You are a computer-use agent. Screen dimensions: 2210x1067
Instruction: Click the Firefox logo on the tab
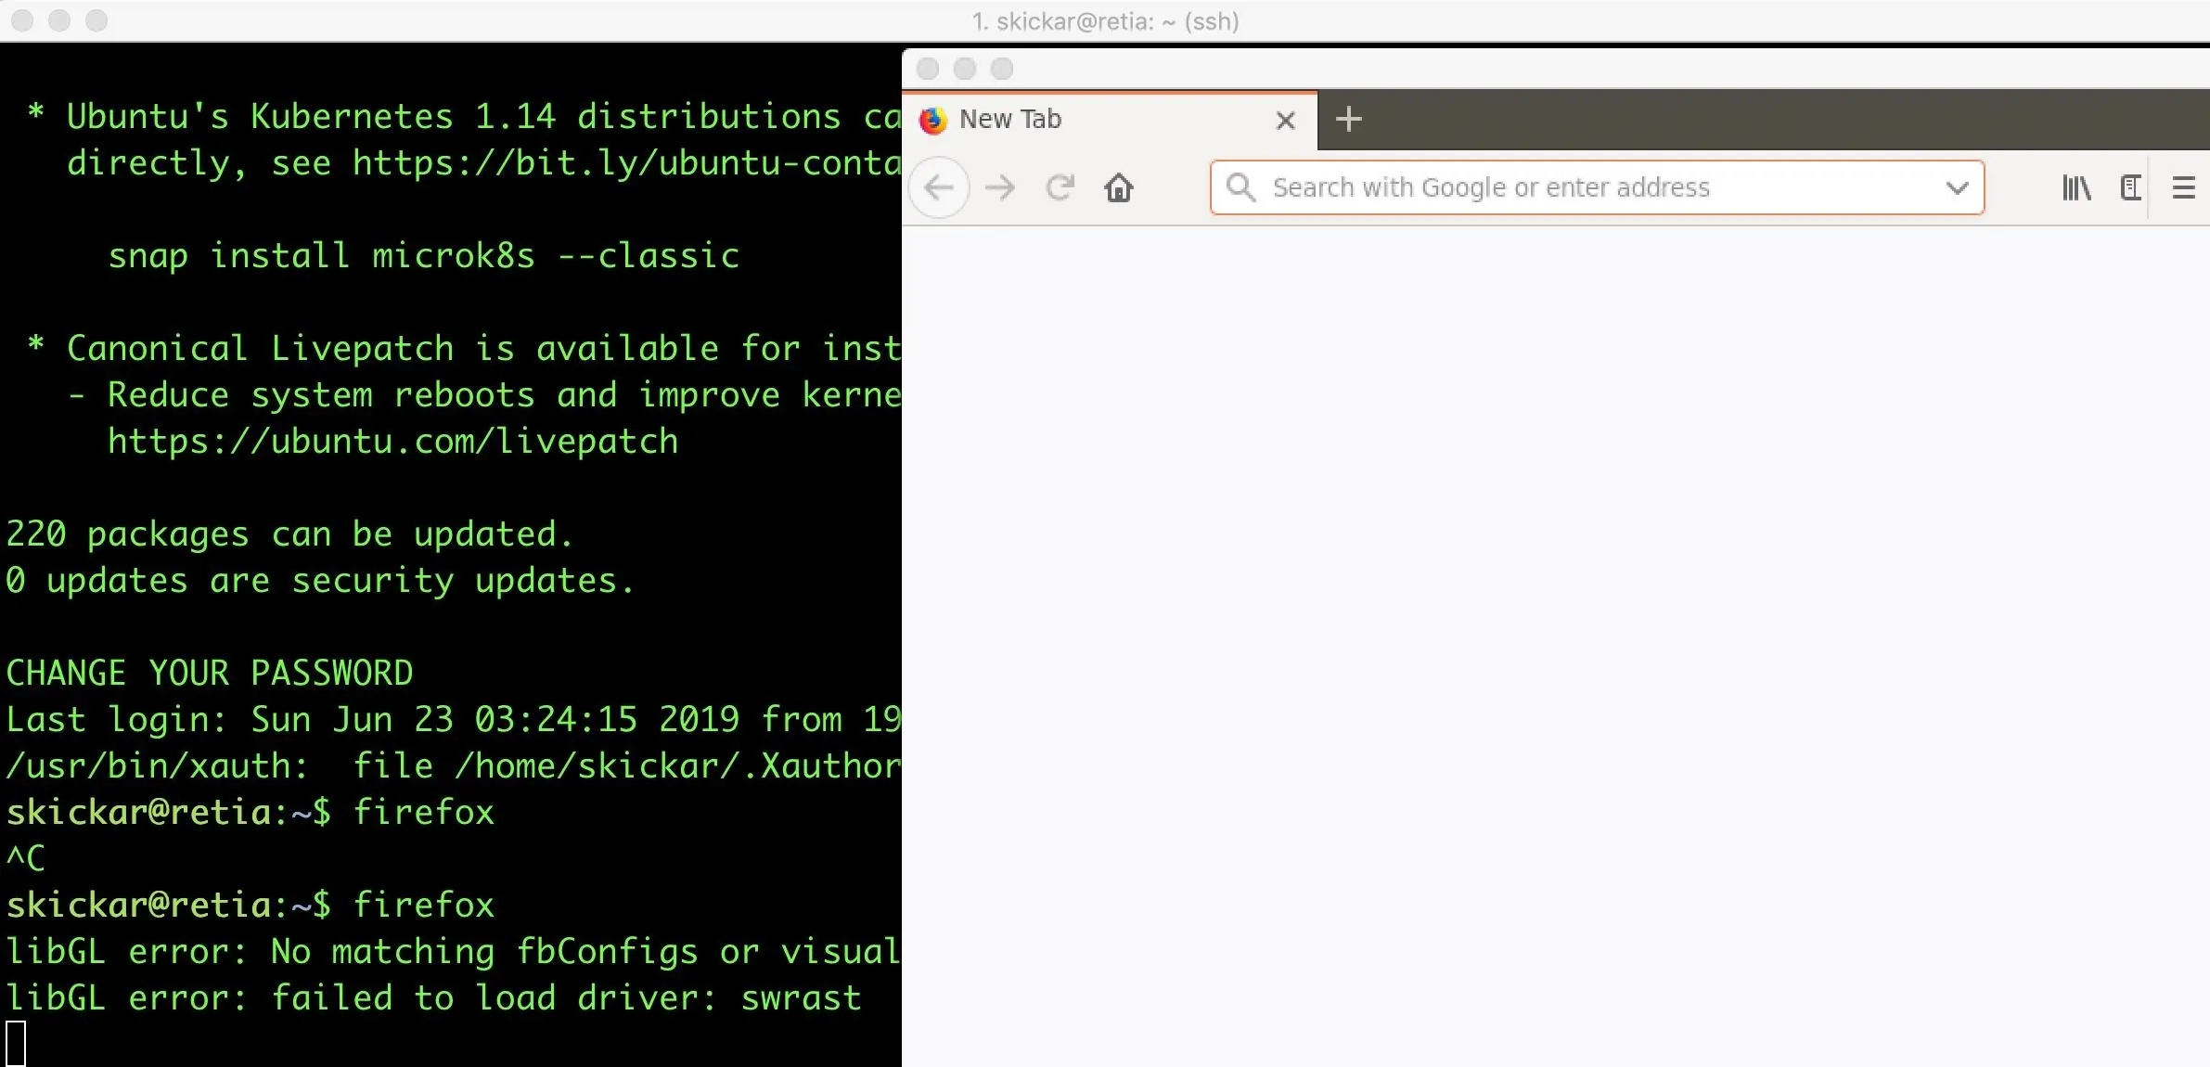[x=933, y=120]
